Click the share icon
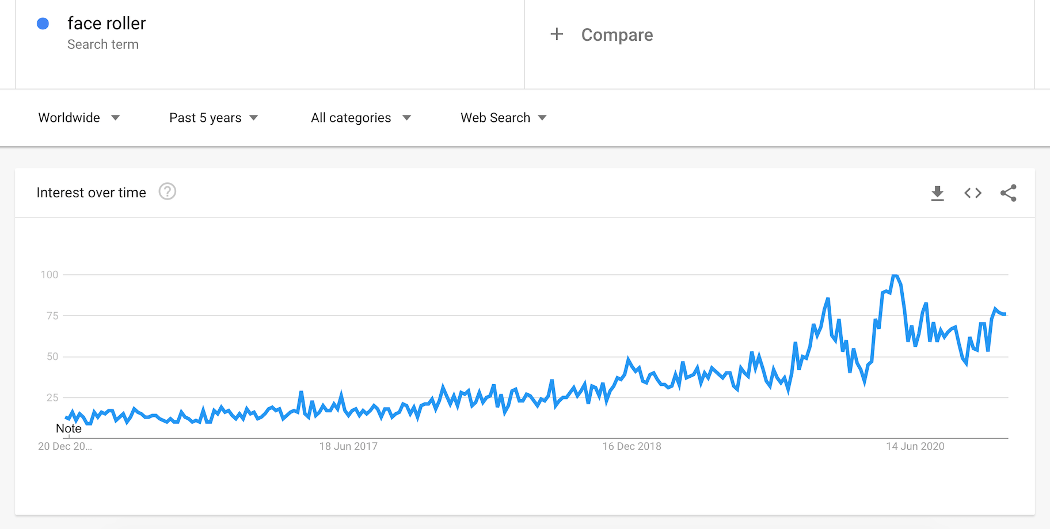Image resolution: width=1050 pixels, height=529 pixels. click(1008, 193)
